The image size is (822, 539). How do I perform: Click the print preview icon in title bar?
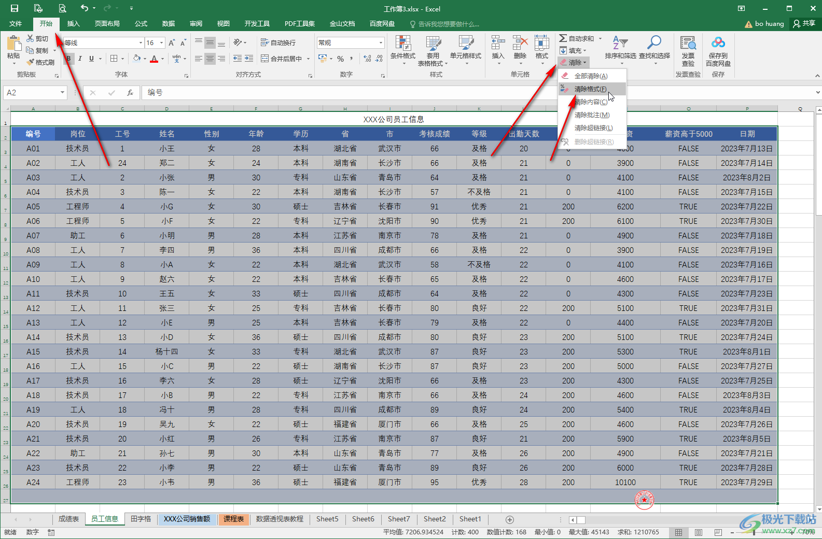pyautogui.click(x=62, y=8)
